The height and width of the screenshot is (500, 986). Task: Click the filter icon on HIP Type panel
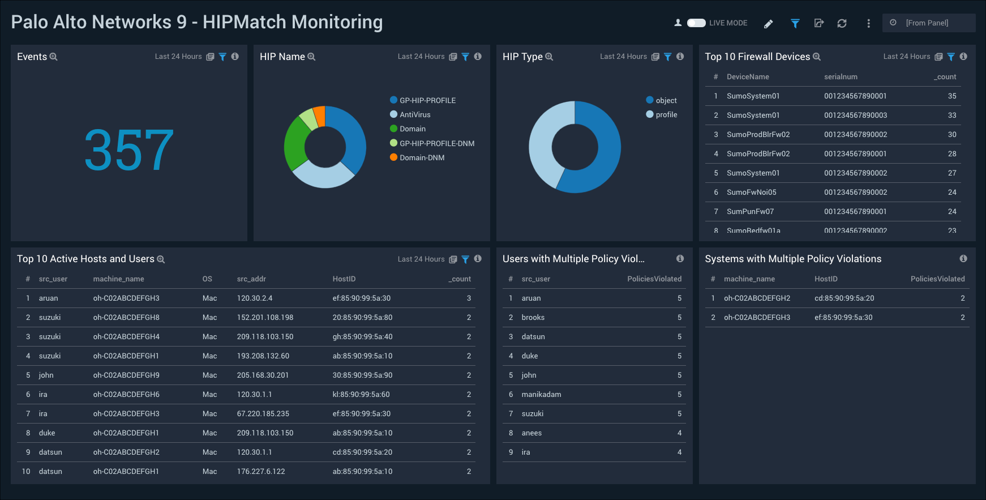point(668,57)
